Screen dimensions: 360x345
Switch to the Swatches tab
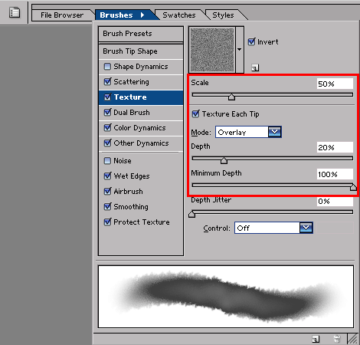point(179,15)
